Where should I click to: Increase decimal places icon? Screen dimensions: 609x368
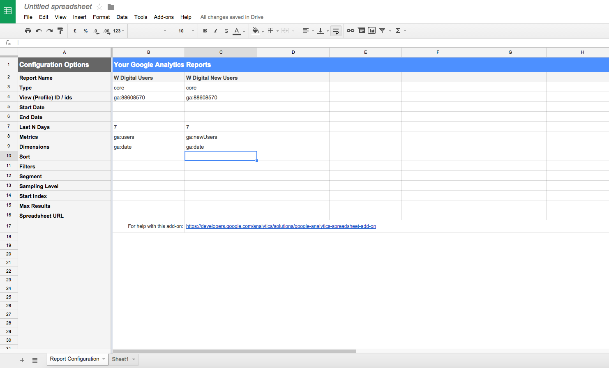(107, 31)
